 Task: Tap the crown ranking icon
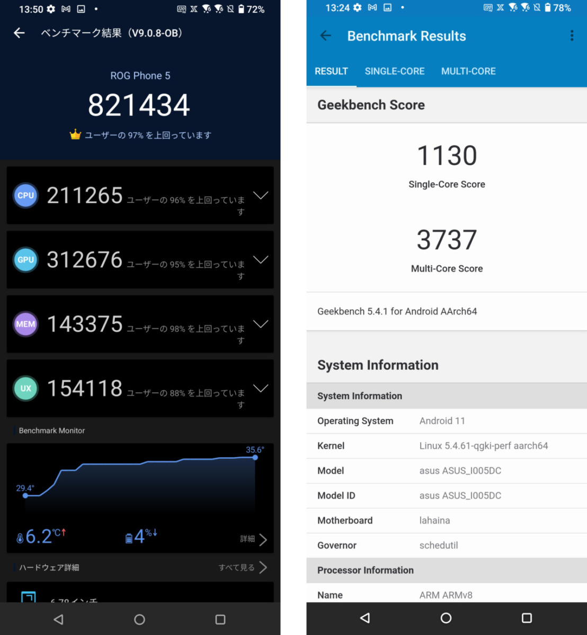coord(75,134)
